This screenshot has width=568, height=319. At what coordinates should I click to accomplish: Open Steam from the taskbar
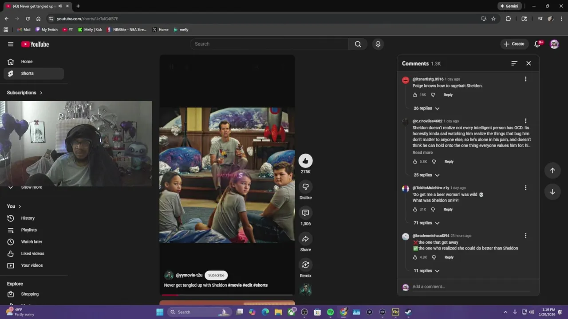(x=408, y=312)
